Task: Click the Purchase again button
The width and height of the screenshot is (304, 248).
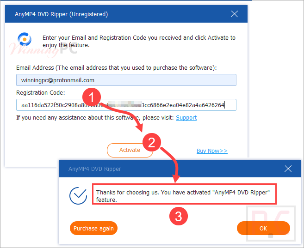Action: (93, 228)
